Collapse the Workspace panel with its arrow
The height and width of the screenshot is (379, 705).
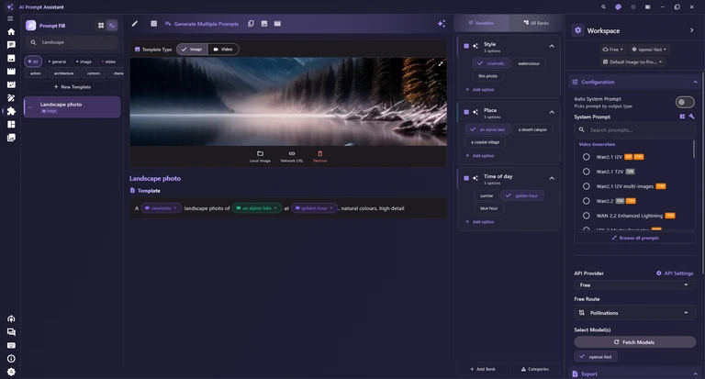[x=691, y=30]
